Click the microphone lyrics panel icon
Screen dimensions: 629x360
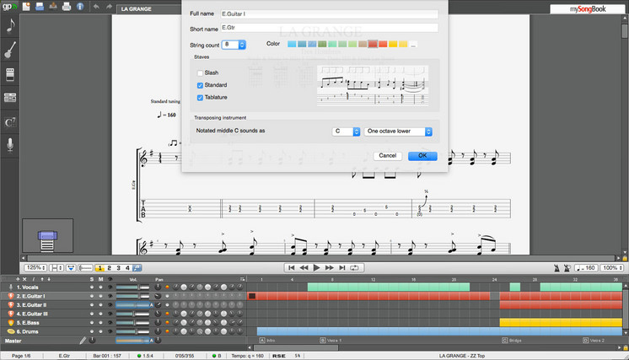[x=9, y=145]
